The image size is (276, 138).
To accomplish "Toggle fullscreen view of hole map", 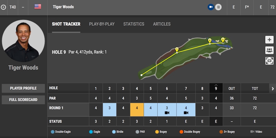I will tap(269, 61).
